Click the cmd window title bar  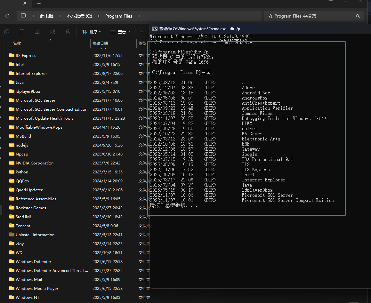260,28
